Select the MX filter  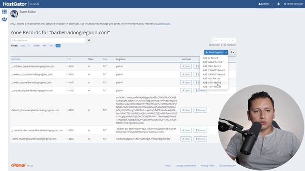tap(45, 46)
